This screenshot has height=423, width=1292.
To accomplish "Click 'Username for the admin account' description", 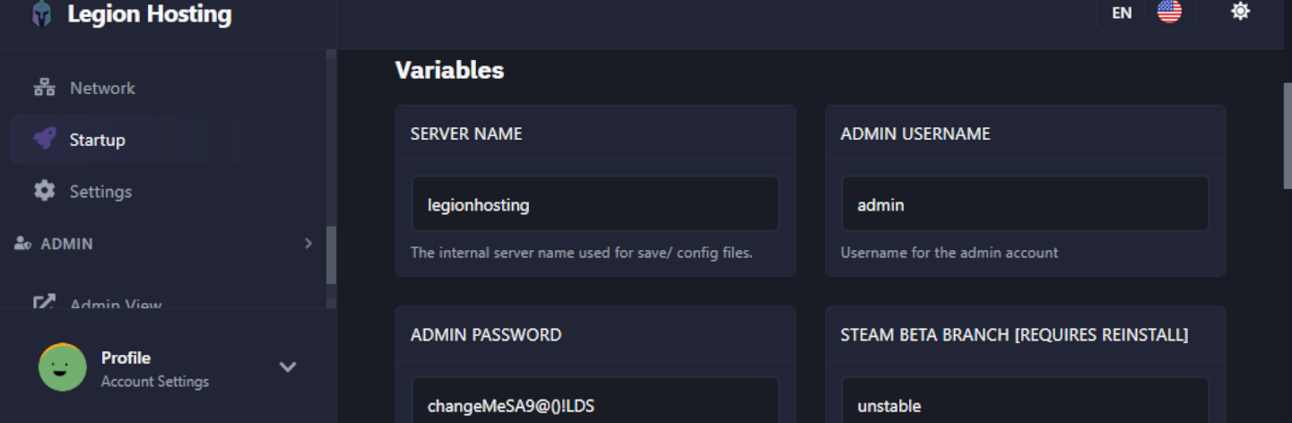I will point(949,253).
